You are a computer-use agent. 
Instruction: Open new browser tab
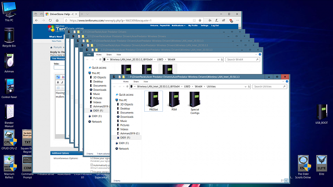tap(82, 14)
